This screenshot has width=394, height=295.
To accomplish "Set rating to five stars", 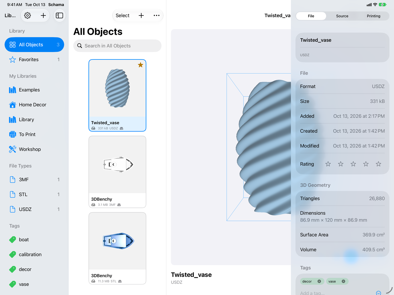I will click(379, 164).
